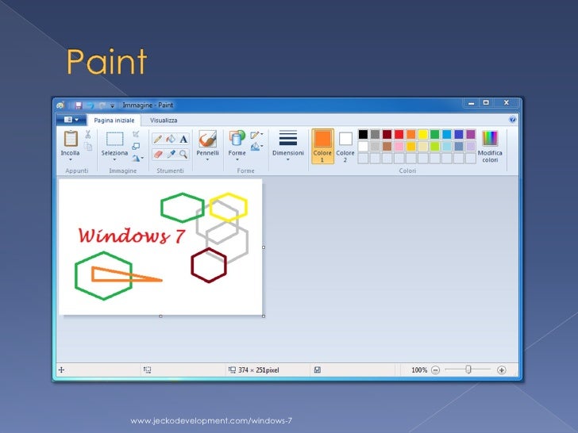
Task: Click the shape outline icon
Action: pyautogui.click(x=255, y=135)
